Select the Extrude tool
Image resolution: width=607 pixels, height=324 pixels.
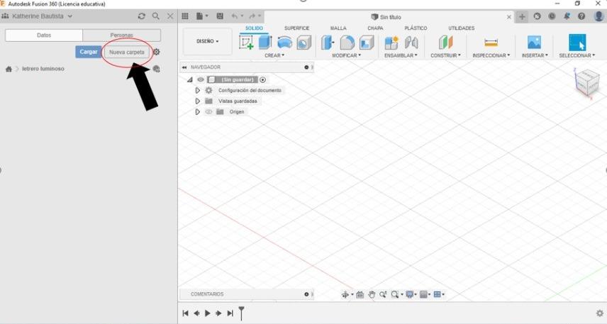tap(265, 43)
